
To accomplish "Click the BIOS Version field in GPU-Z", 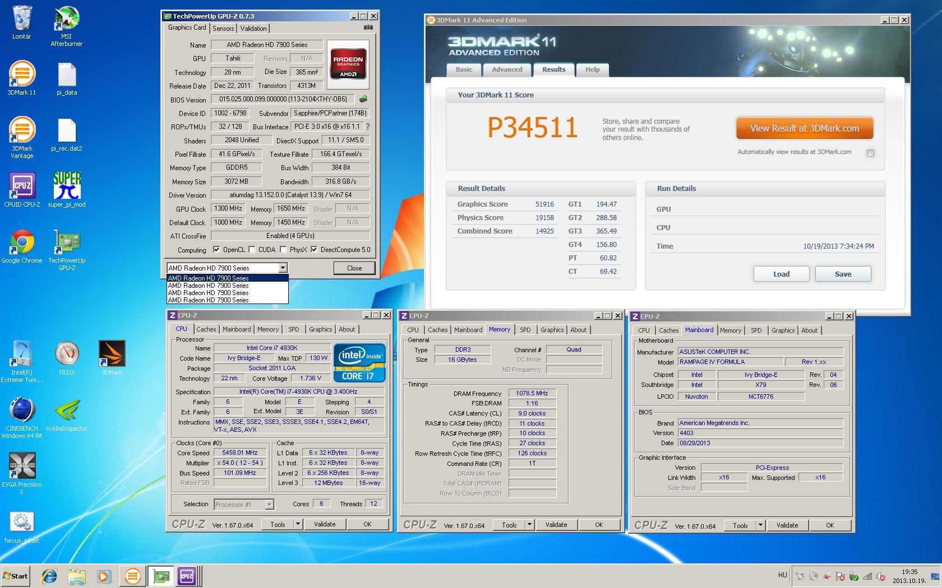I will pos(282,99).
